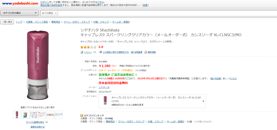Select the sixth gallery thumbnail
The height and width of the screenshot is (130, 277).
[x=59, y=115]
